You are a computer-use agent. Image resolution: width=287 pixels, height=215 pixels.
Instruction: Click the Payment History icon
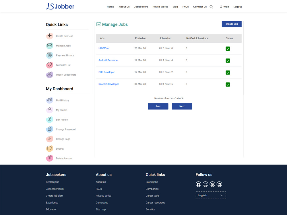click(50, 55)
